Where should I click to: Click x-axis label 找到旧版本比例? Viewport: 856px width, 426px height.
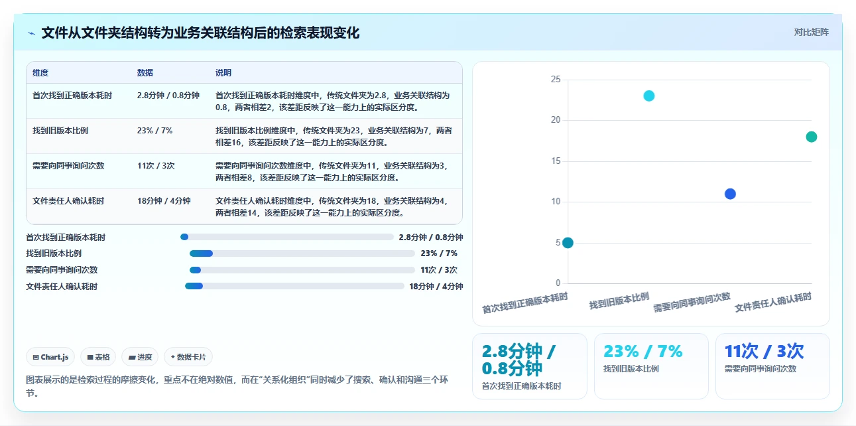[619, 301]
